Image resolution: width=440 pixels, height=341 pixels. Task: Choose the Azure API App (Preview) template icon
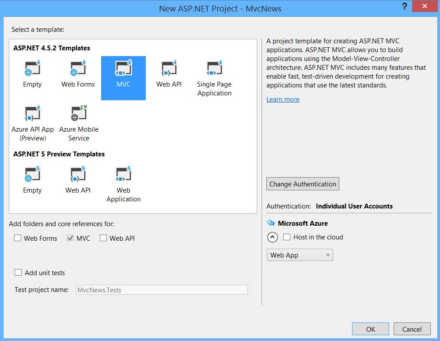coord(32,114)
